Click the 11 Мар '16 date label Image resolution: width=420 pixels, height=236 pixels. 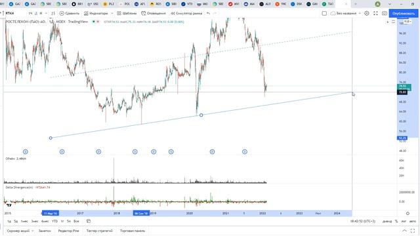pos(51,213)
